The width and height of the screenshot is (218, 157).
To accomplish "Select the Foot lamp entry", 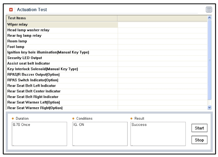I will (16, 47).
